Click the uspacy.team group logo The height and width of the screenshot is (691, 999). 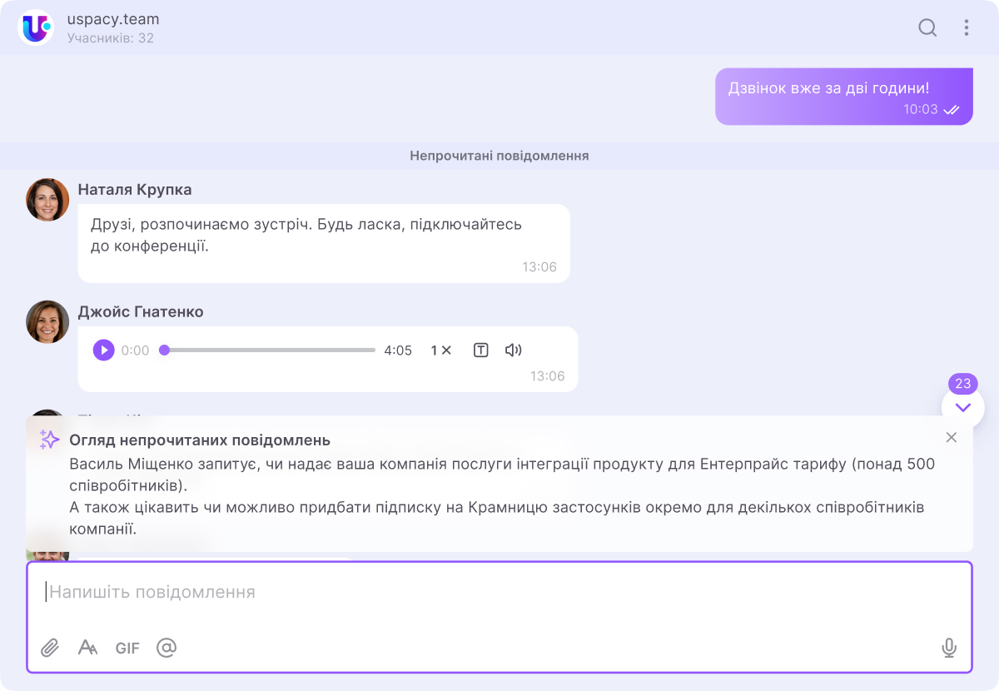tap(35, 27)
